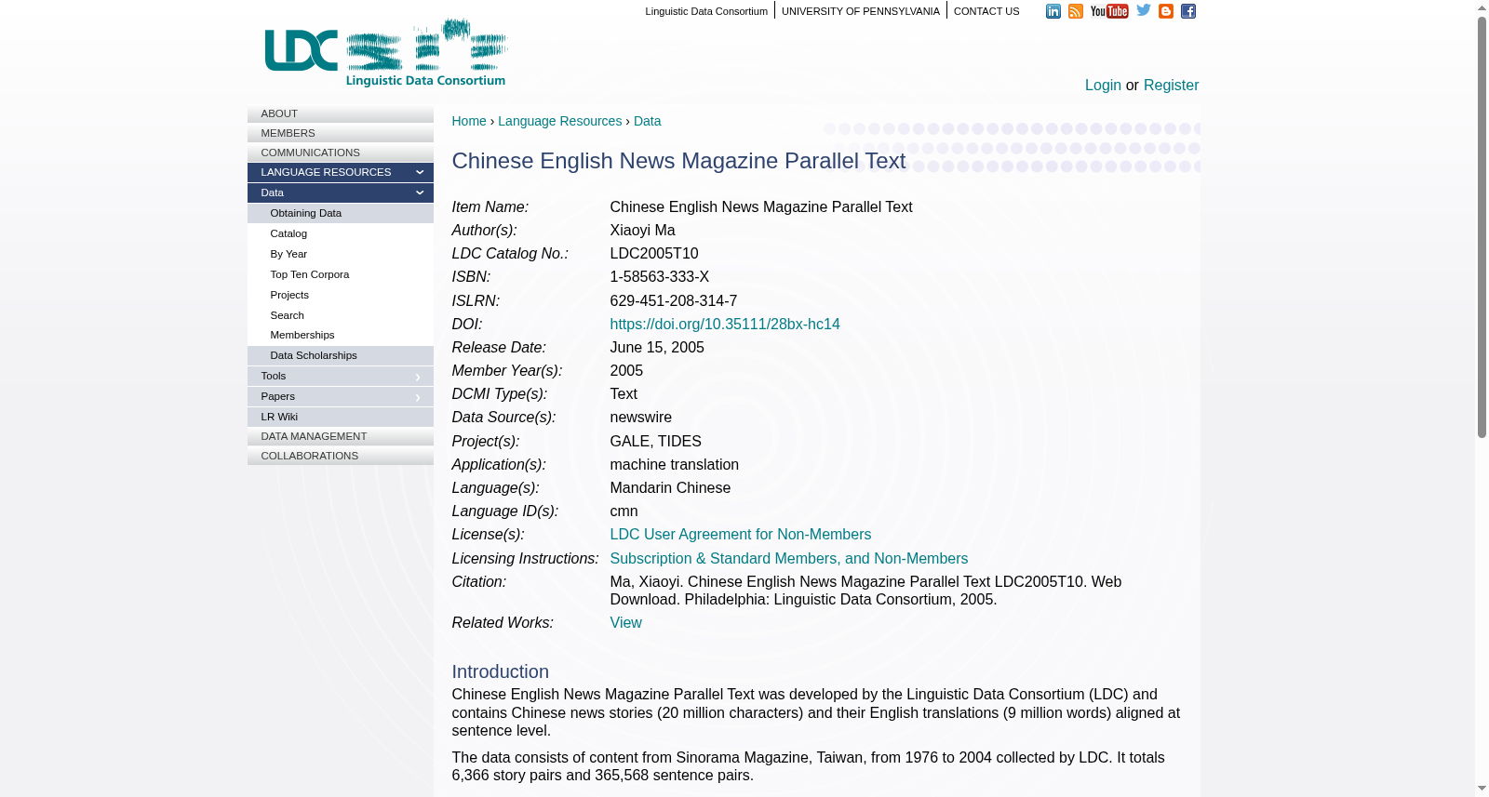Click the page title heading

(x=678, y=160)
